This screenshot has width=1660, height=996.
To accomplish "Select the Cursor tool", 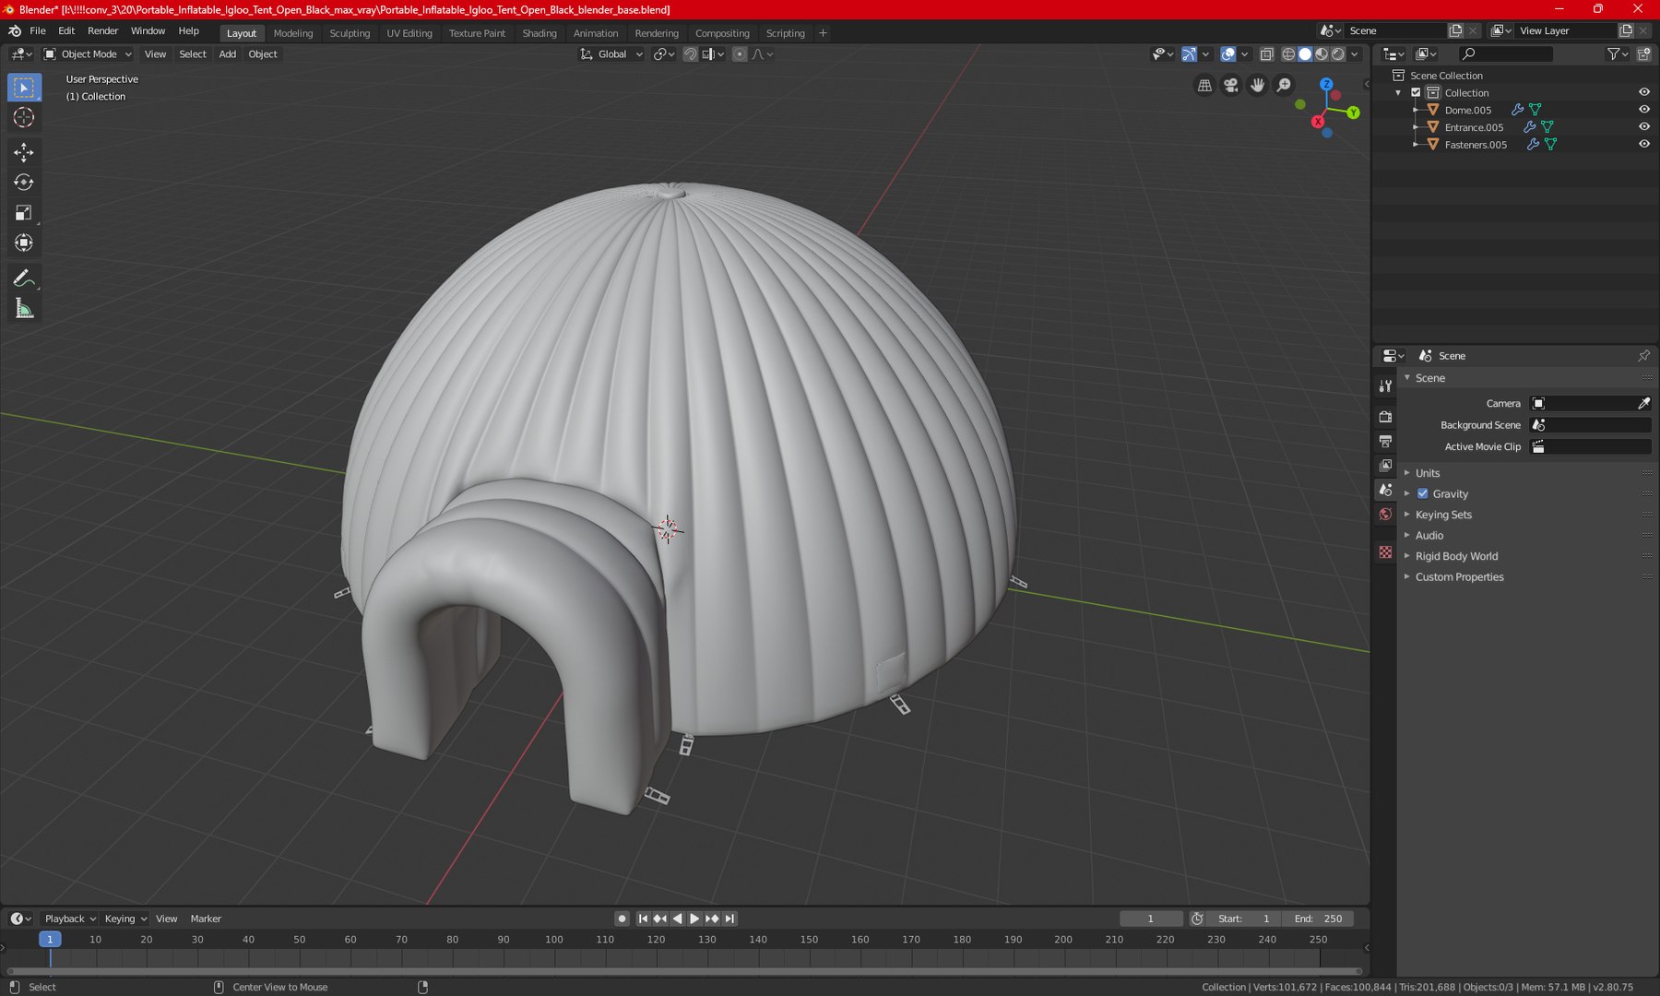I will [24, 117].
